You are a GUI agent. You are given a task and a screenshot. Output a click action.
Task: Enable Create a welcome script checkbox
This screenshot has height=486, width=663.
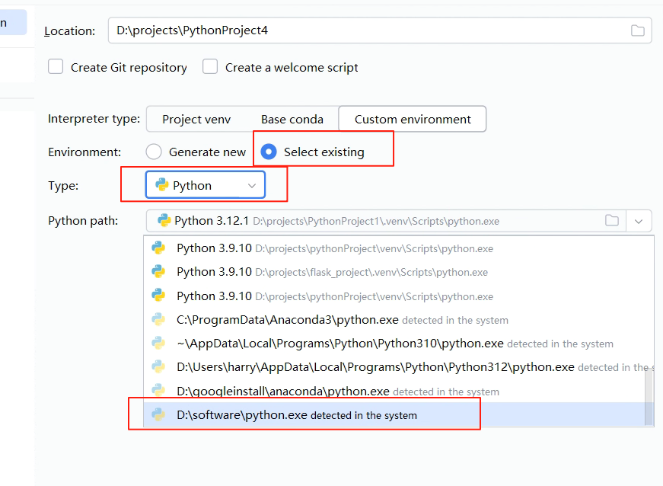pos(210,67)
